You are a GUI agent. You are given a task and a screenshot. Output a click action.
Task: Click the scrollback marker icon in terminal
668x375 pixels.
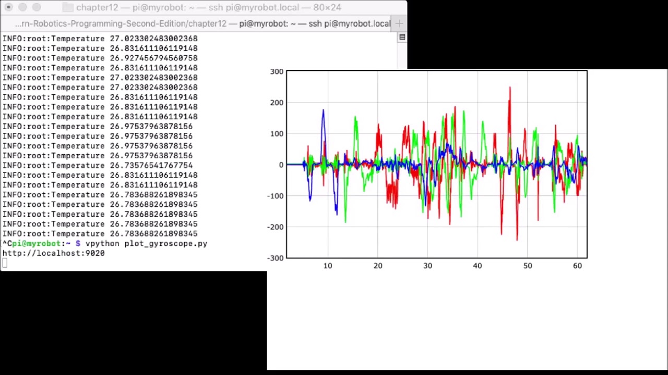[x=402, y=37]
